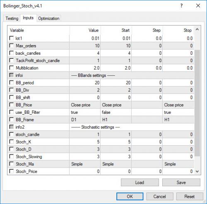Tick the BB_period checkbox
This screenshot has height=204, width=207.
[x=11, y=82]
